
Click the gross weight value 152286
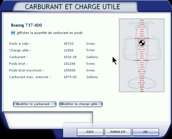(70, 64)
